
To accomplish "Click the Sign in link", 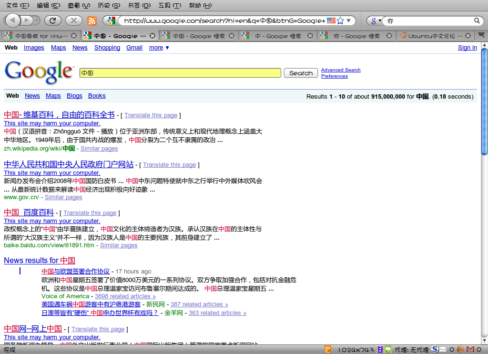I will click(467, 48).
